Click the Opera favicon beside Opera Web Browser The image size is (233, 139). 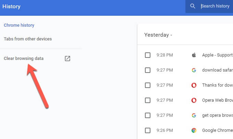click(194, 100)
